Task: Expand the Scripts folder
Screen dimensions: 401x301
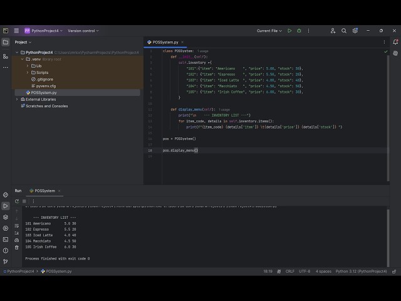Action: pyautogui.click(x=28, y=73)
